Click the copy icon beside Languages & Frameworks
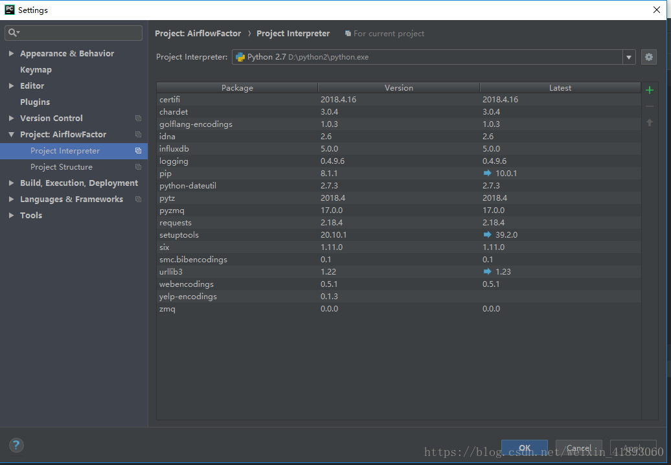The width and height of the screenshot is (671, 465). [x=138, y=199]
